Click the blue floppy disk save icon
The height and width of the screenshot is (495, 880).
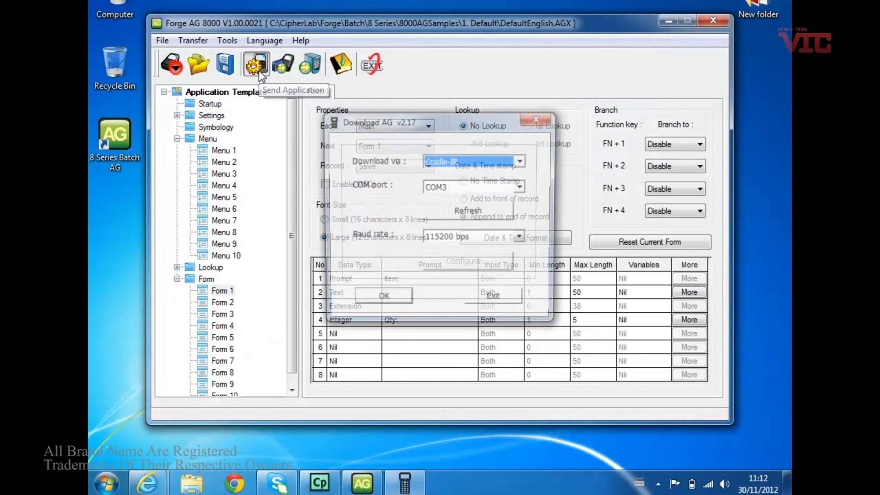coord(225,65)
